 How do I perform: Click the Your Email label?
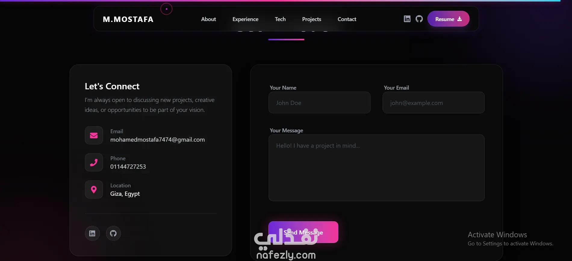[396, 88]
